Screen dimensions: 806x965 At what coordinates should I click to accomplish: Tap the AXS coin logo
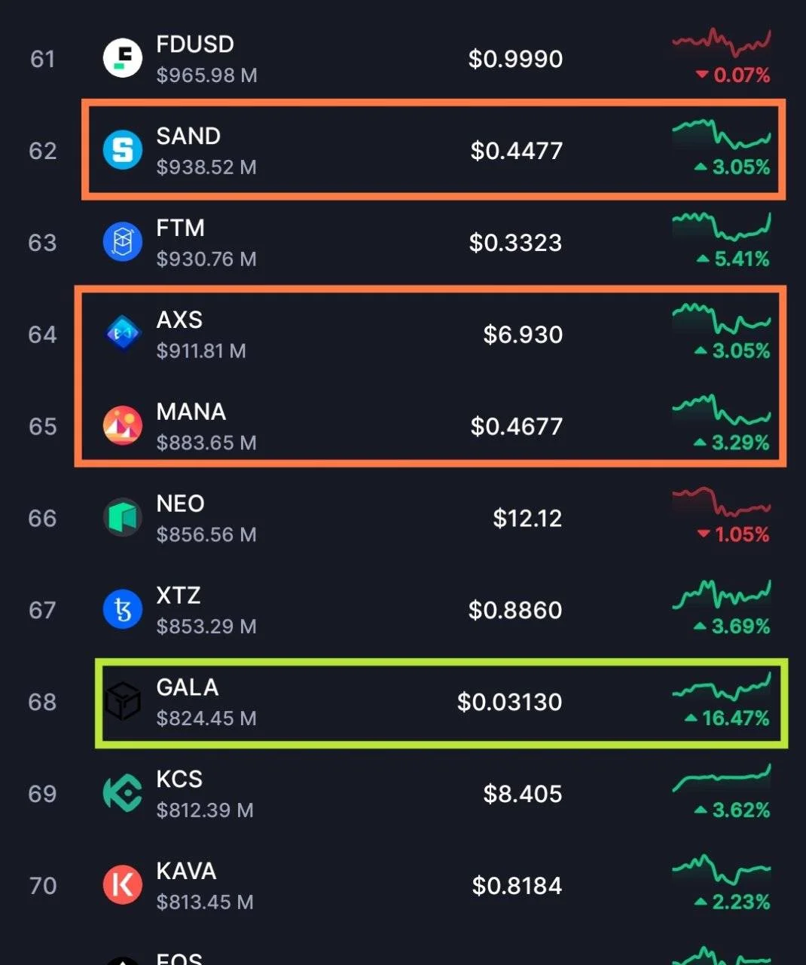123,334
